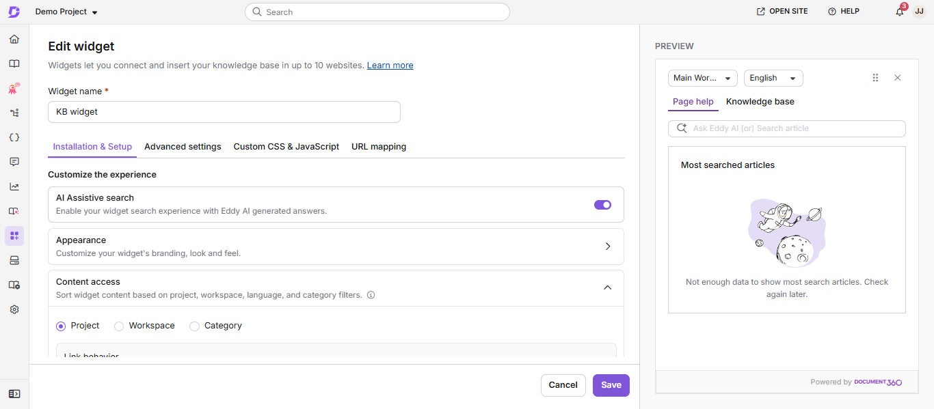Click the Save button
Viewport: 934px width, 409px height.
[x=611, y=385]
